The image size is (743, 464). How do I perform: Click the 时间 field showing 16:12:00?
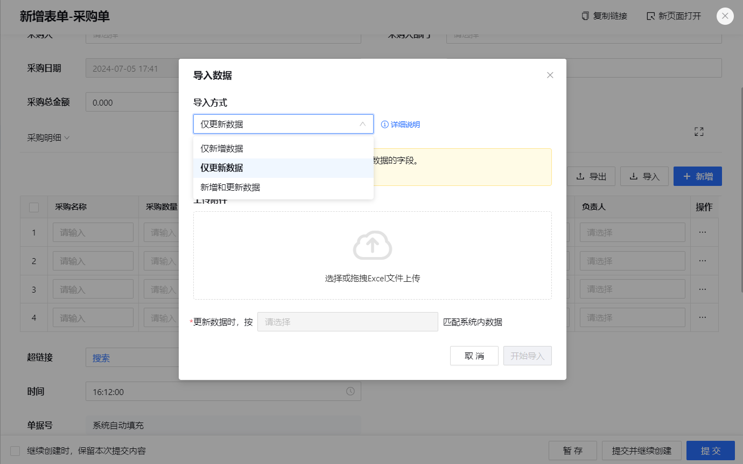tap(223, 391)
